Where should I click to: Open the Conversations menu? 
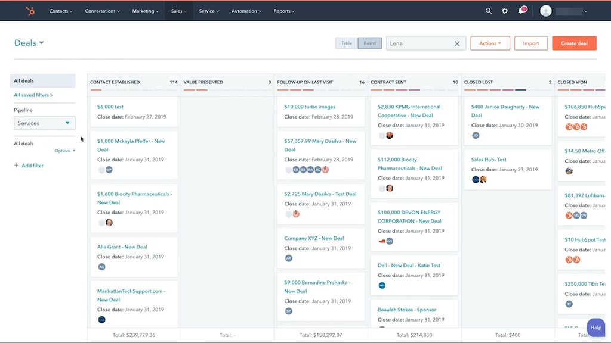point(103,11)
